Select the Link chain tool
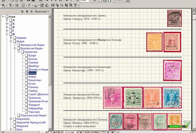Viewport: 196px width, 133px height. 57,5
